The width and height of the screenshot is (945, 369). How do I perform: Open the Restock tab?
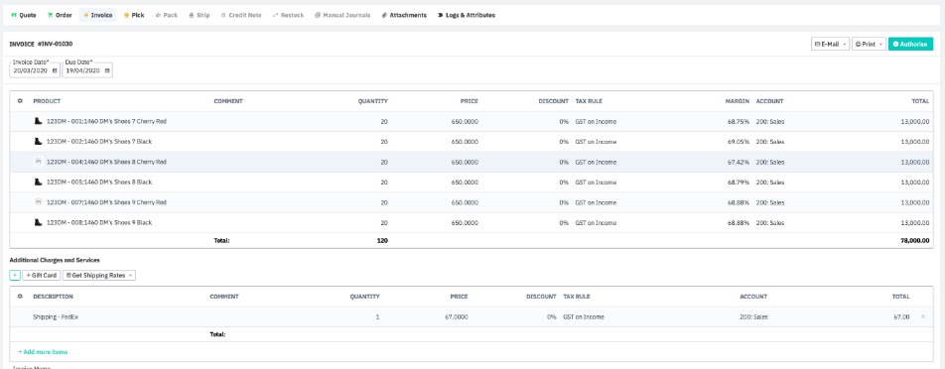[288, 15]
